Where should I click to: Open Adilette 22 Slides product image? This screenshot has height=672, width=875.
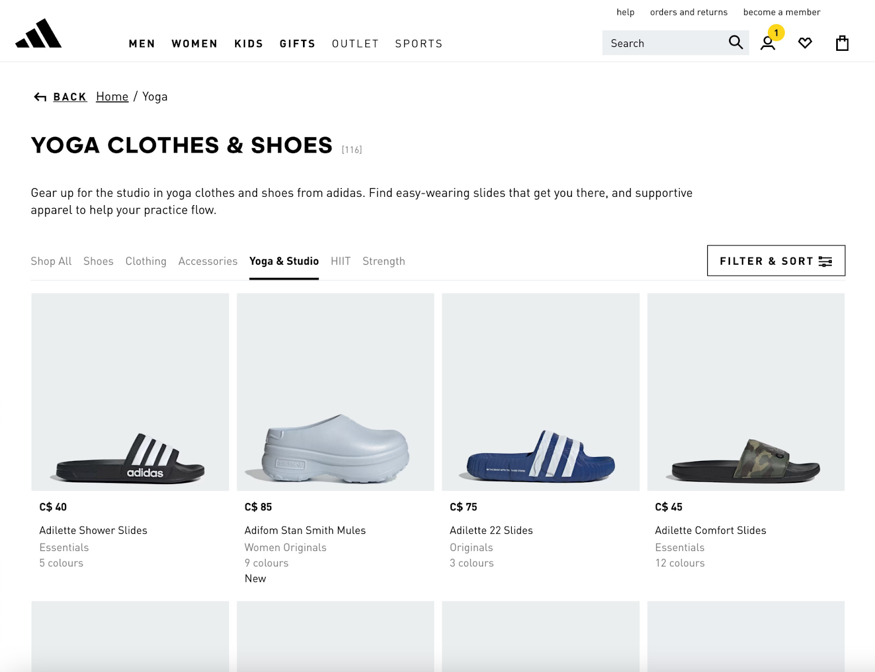(541, 392)
